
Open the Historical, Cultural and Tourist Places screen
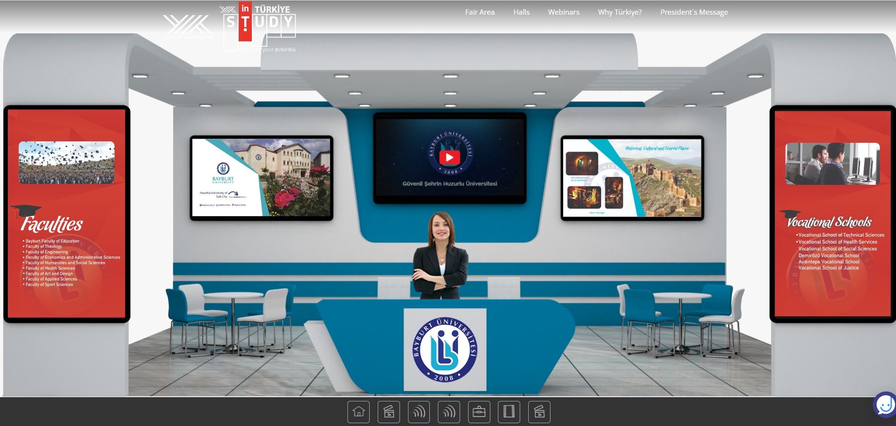tap(632, 178)
